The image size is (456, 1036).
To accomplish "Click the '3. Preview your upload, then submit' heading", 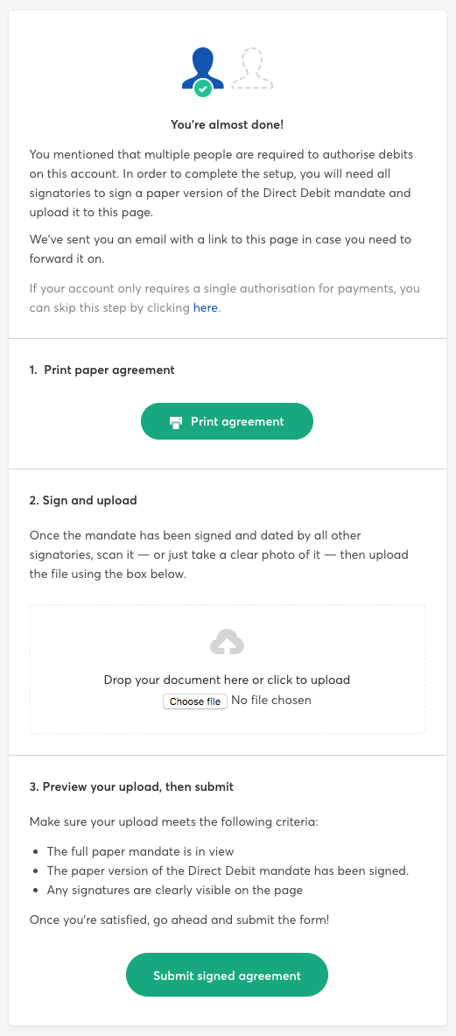I will (131, 787).
